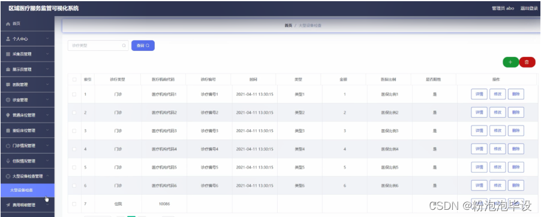The height and width of the screenshot is (217, 541).
Task: Click 详情 button for row 2
Action: [479, 112]
